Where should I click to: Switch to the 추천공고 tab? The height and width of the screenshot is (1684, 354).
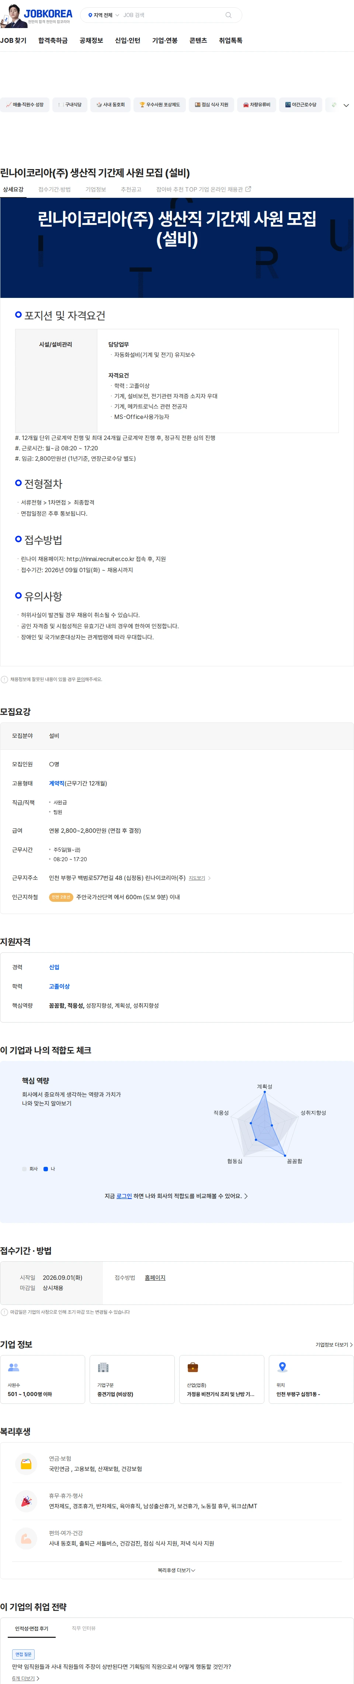pos(131,190)
